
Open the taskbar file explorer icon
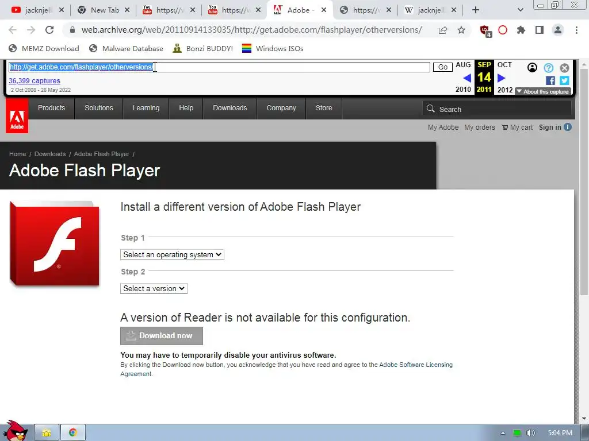tap(47, 433)
